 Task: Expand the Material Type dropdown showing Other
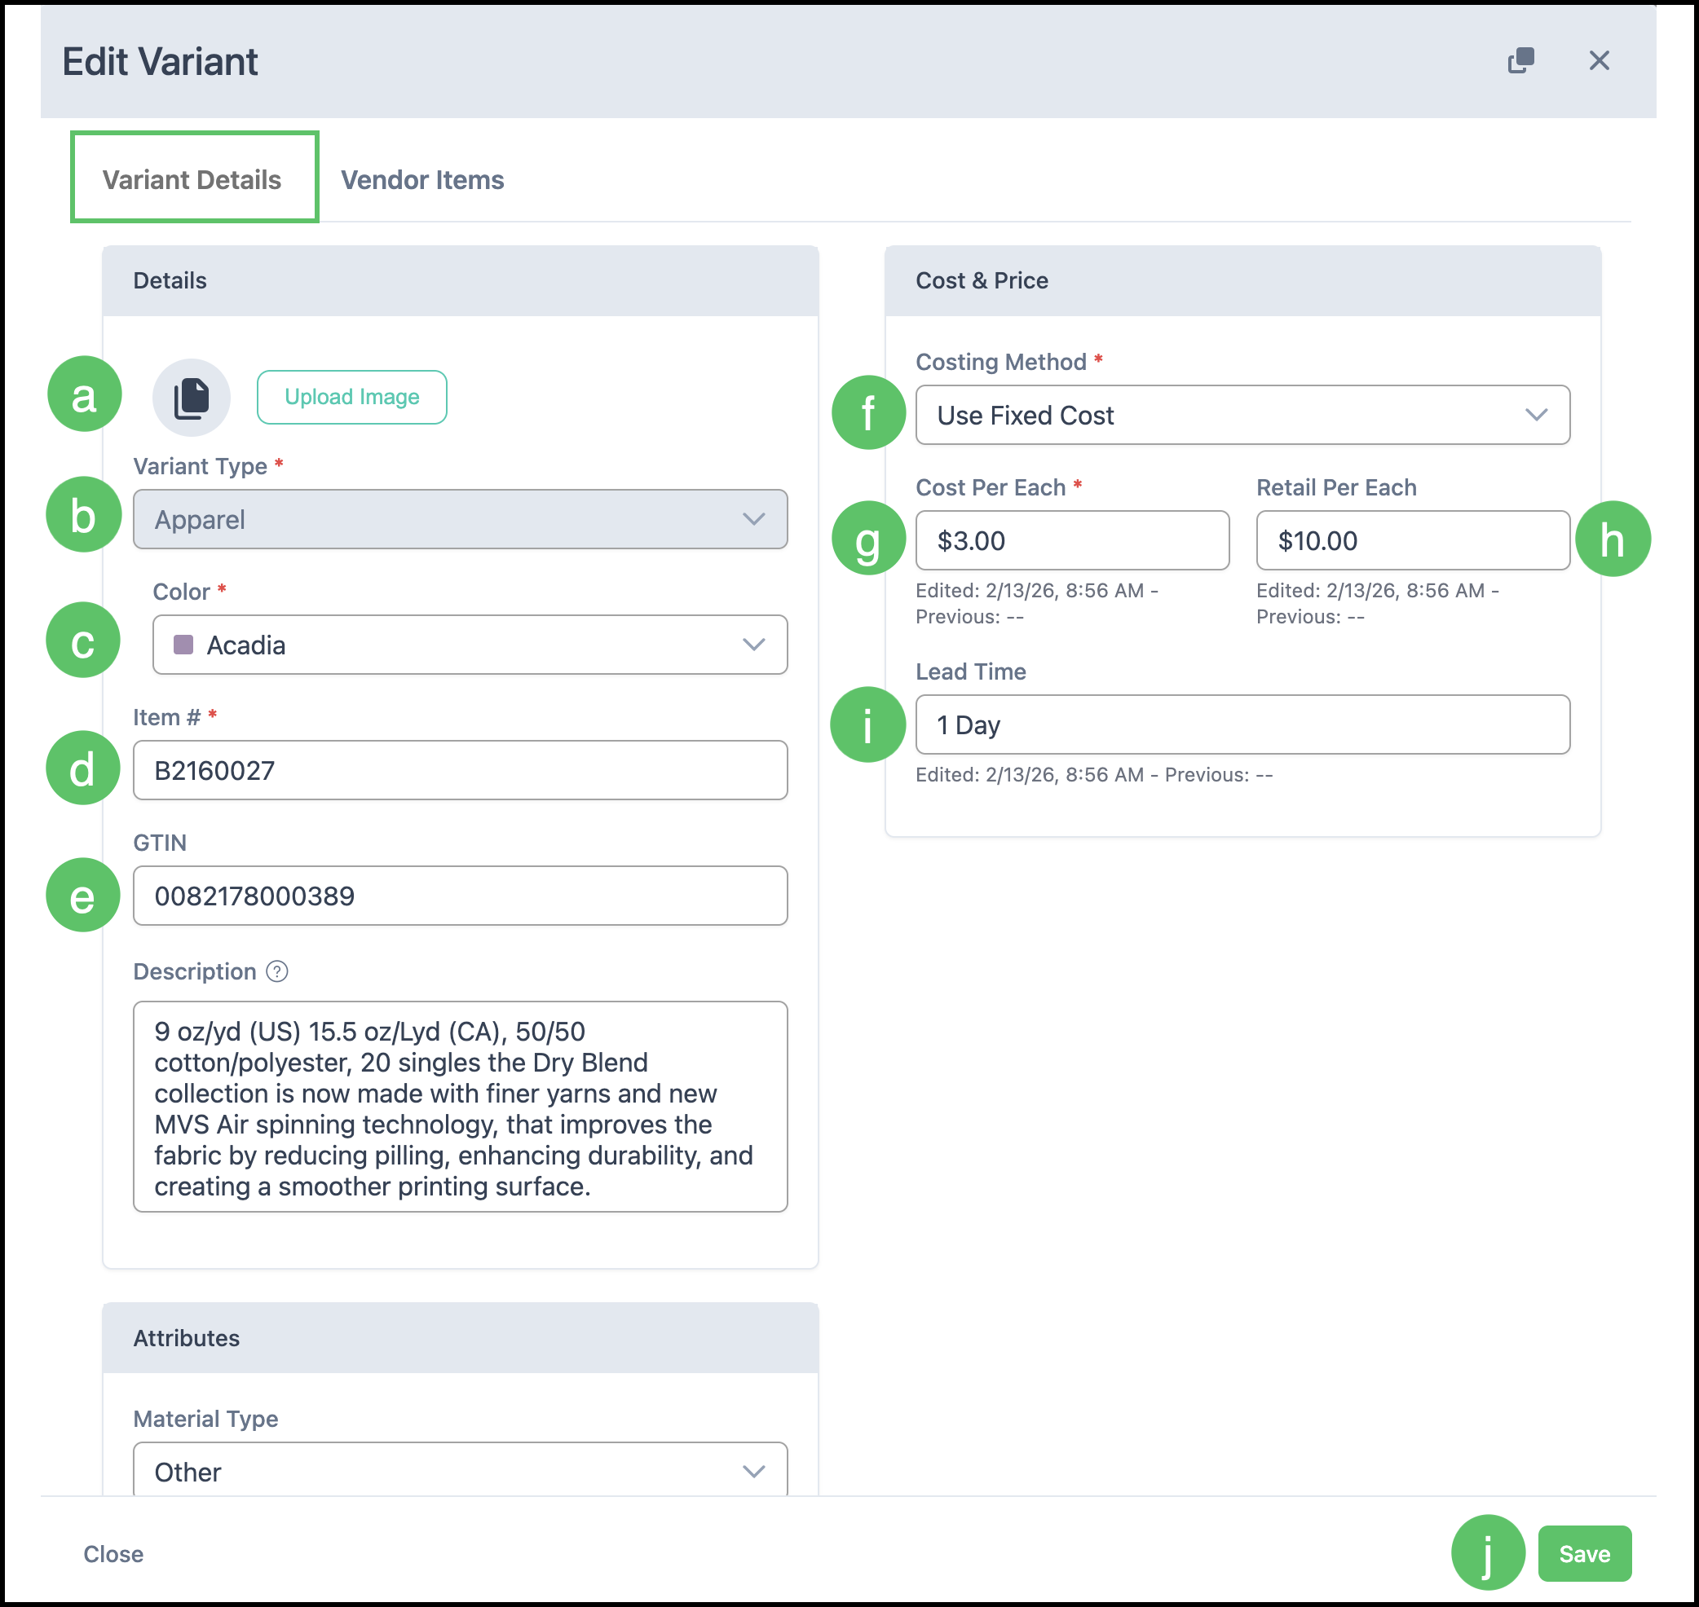click(x=460, y=1470)
